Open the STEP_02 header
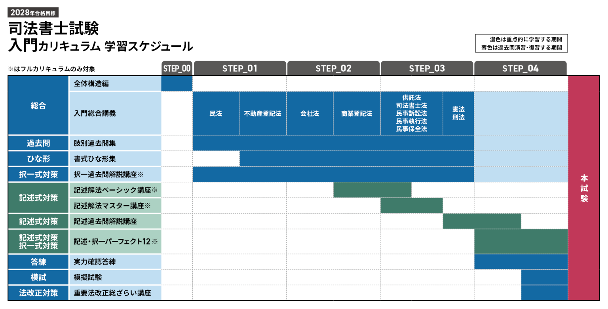The width and height of the screenshot is (608, 309). [333, 69]
